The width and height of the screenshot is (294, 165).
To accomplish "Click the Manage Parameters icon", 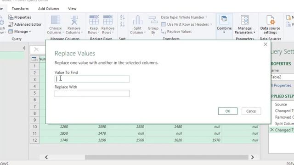I will coord(245,20).
